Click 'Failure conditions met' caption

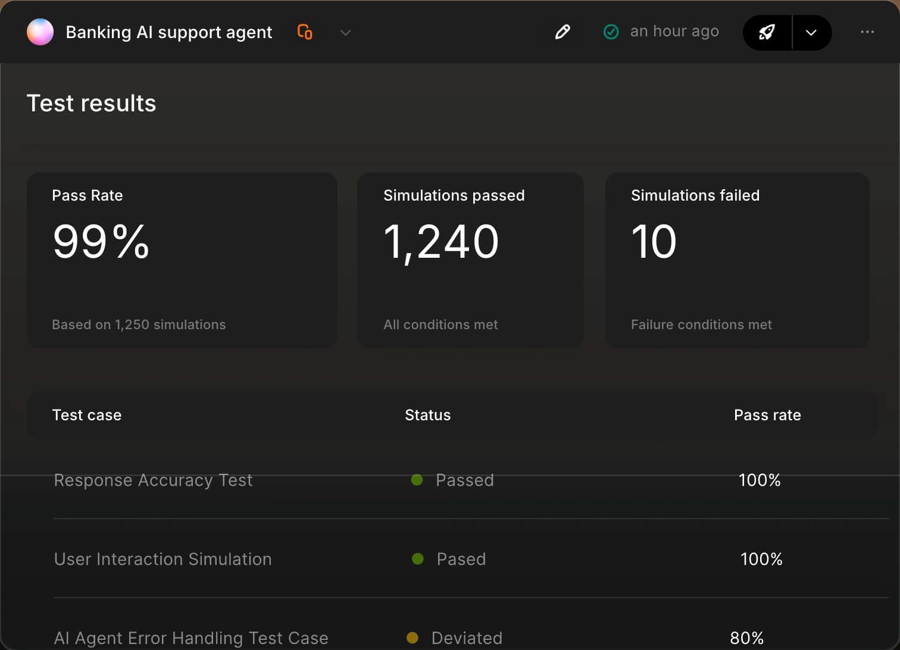click(x=701, y=324)
